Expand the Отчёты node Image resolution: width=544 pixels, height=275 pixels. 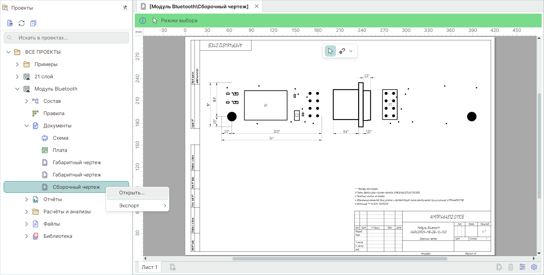click(x=27, y=199)
